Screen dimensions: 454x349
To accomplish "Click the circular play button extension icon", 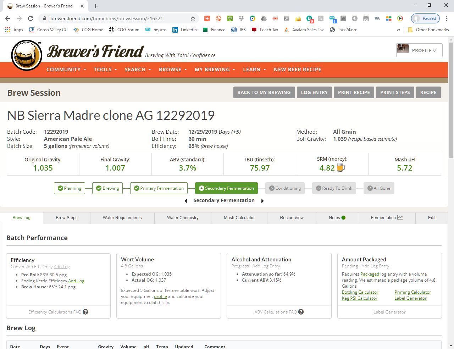I will click(x=400, y=18).
